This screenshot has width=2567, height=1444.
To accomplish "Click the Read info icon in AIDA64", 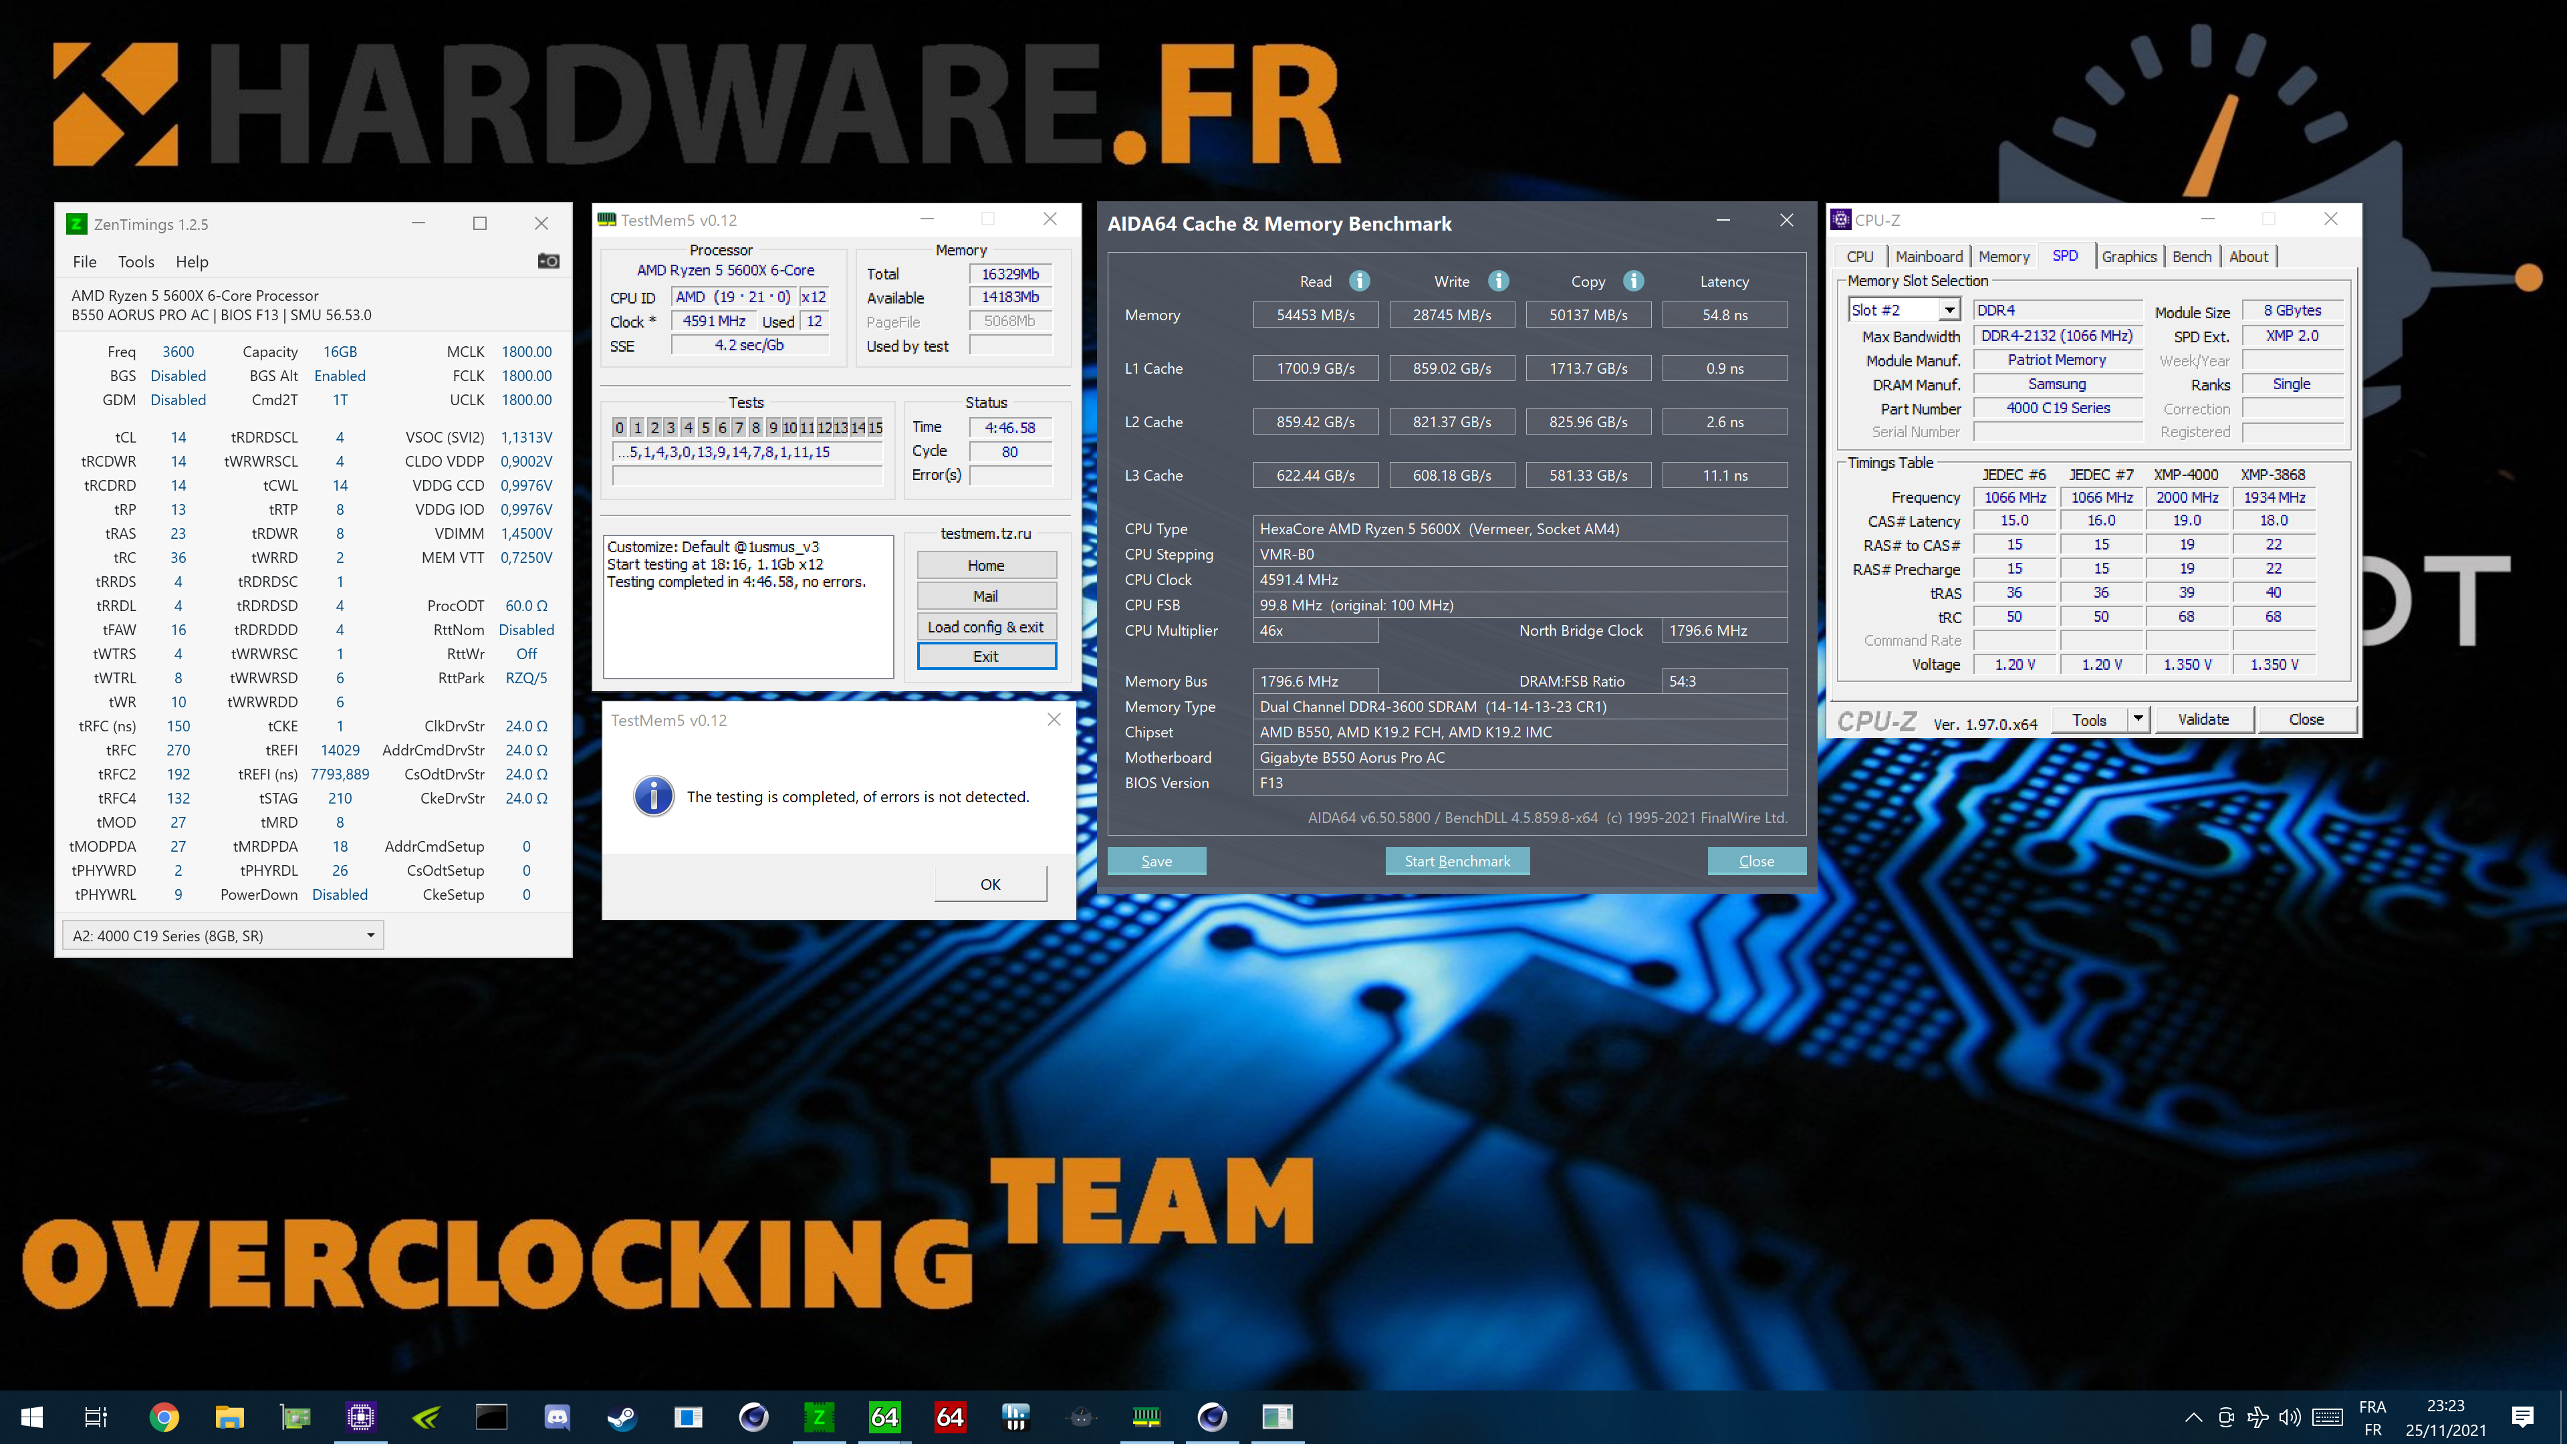I will [1359, 281].
